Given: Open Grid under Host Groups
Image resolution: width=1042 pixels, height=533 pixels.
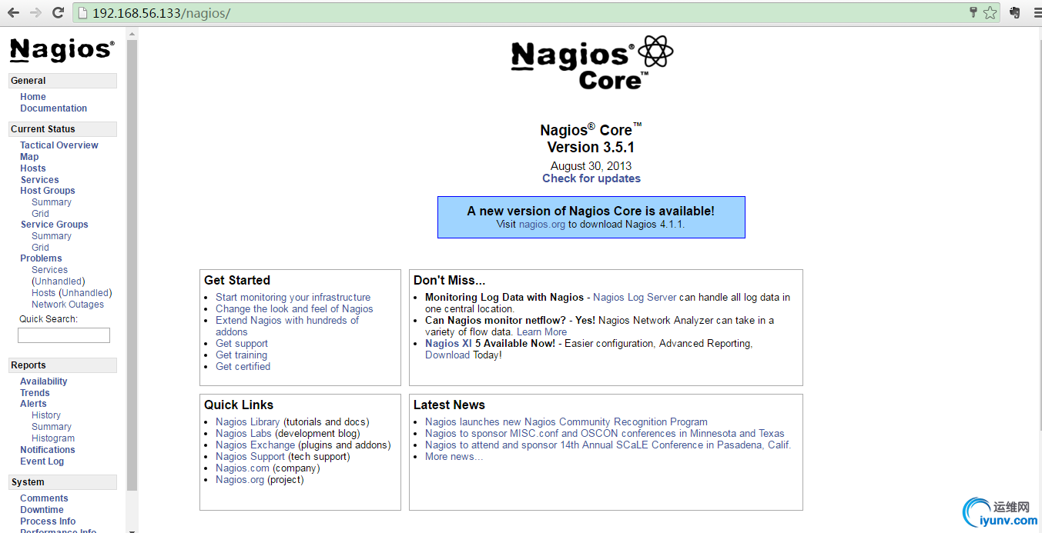Looking at the screenshot, I should (40, 214).
